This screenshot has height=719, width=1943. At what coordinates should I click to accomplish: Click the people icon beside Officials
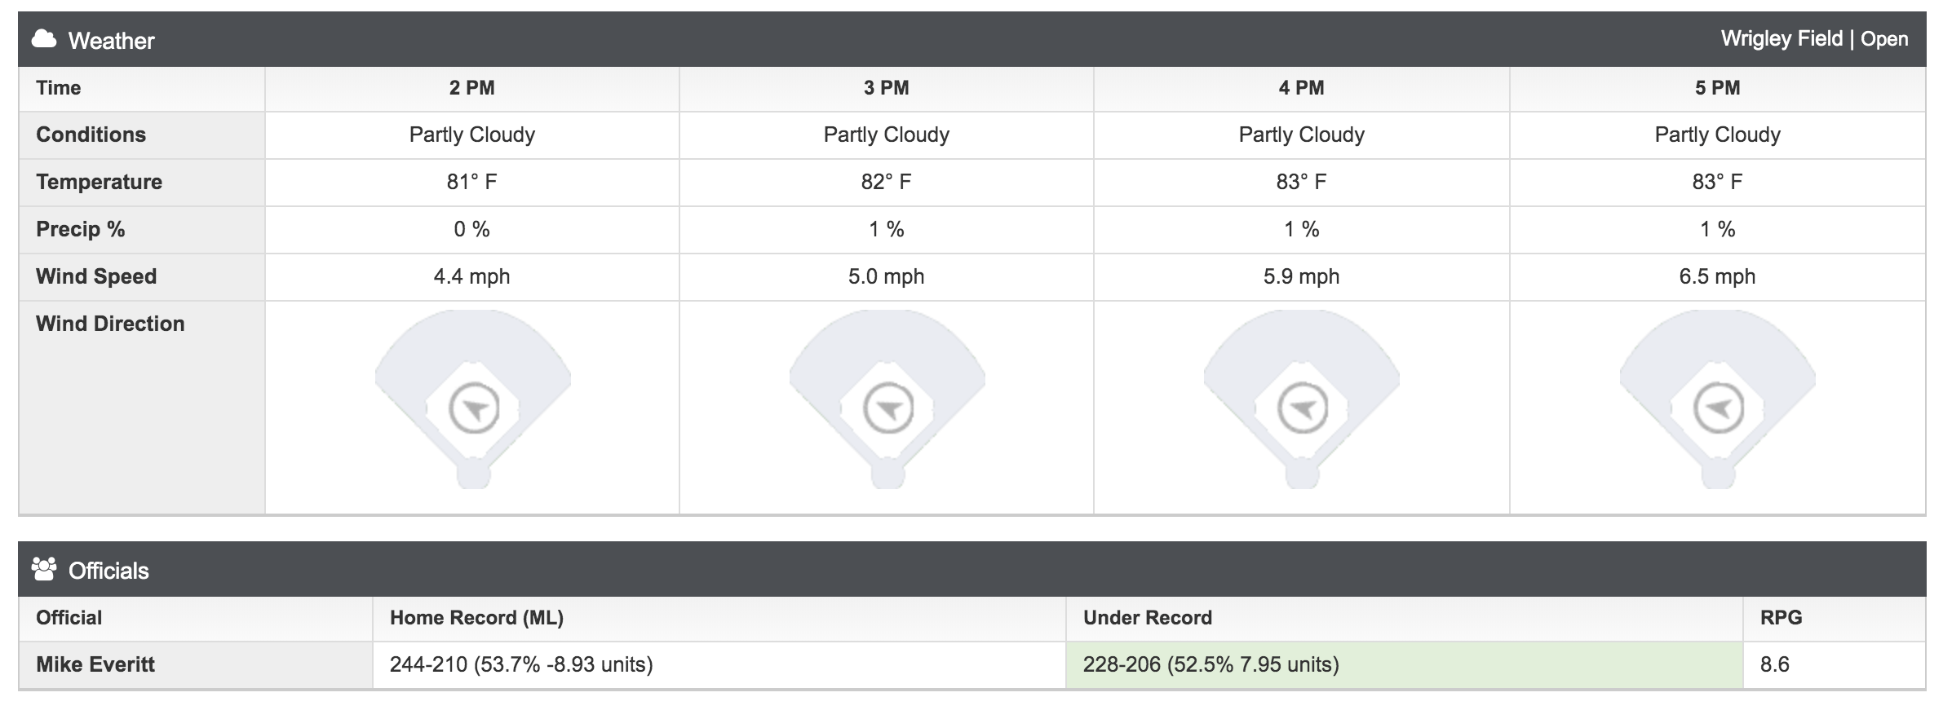44,569
